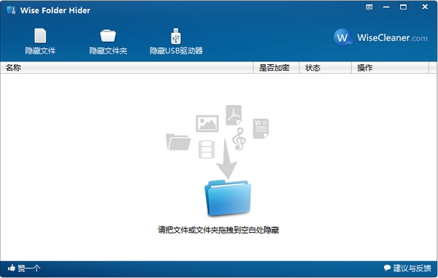Click the 隐藏文件 text label
The image size is (438, 278).
[x=40, y=51]
